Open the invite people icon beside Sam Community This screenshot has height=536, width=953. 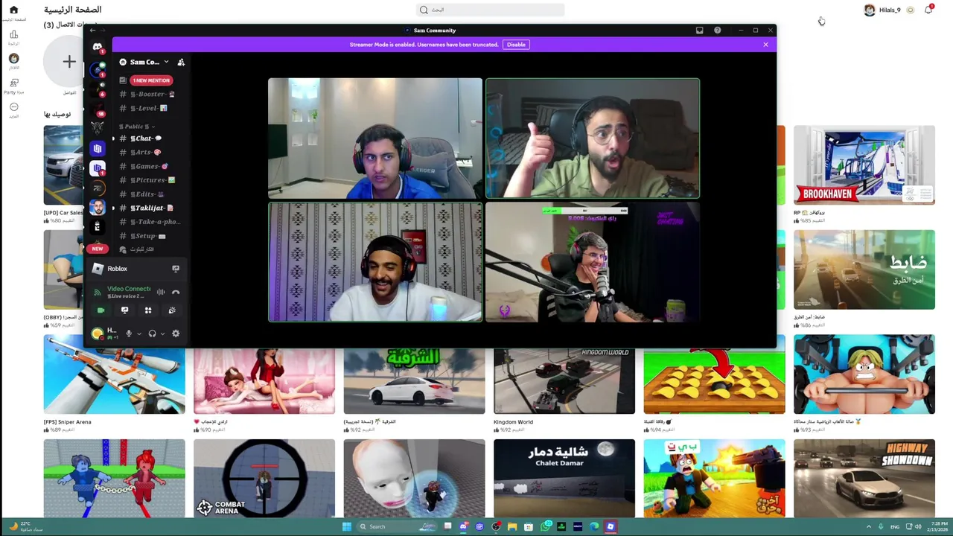tap(181, 62)
